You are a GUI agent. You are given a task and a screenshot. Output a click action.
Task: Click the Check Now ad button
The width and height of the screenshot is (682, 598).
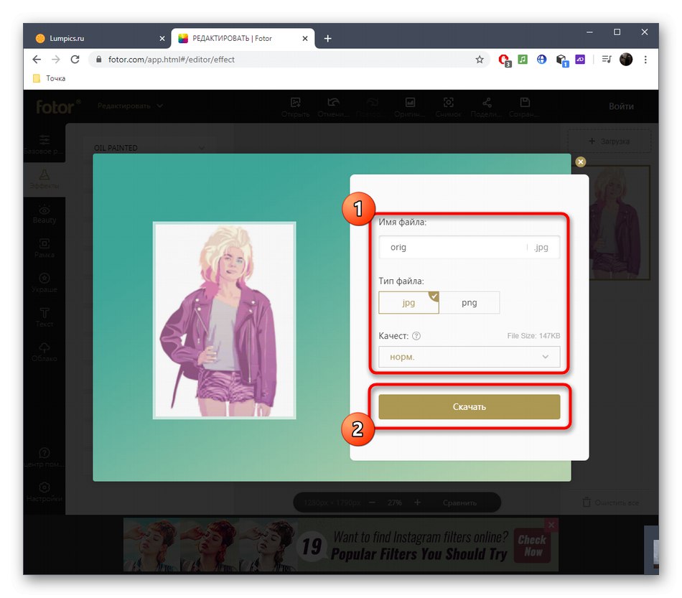click(x=532, y=546)
